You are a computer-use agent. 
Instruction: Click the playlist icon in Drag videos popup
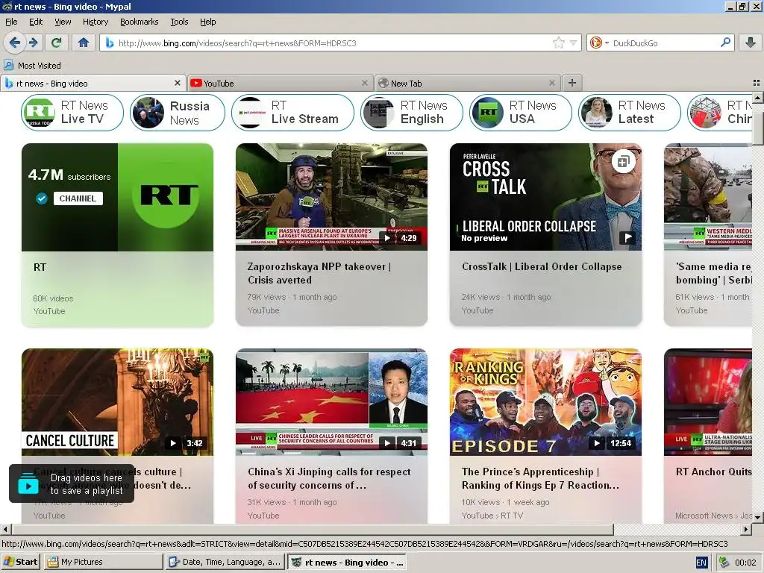coord(28,484)
